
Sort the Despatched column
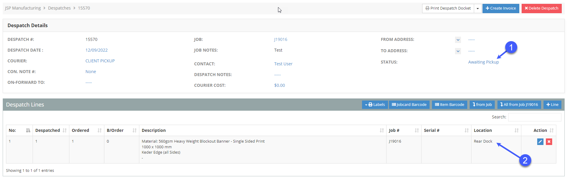click(65, 130)
